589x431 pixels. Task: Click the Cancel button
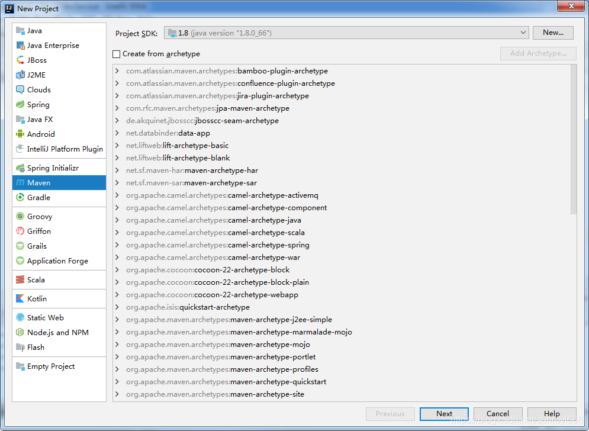pos(498,414)
